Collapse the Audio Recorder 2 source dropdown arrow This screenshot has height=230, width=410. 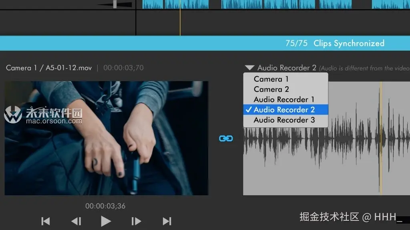pyautogui.click(x=250, y=68)
